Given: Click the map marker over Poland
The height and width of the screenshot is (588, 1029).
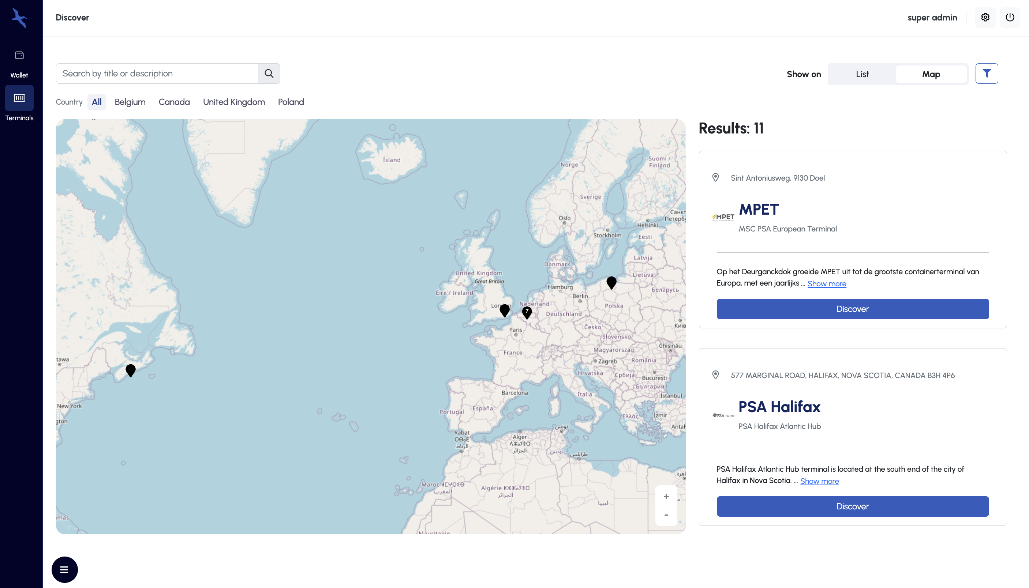Looking at the screenshot, I should [x=611, y=282].
